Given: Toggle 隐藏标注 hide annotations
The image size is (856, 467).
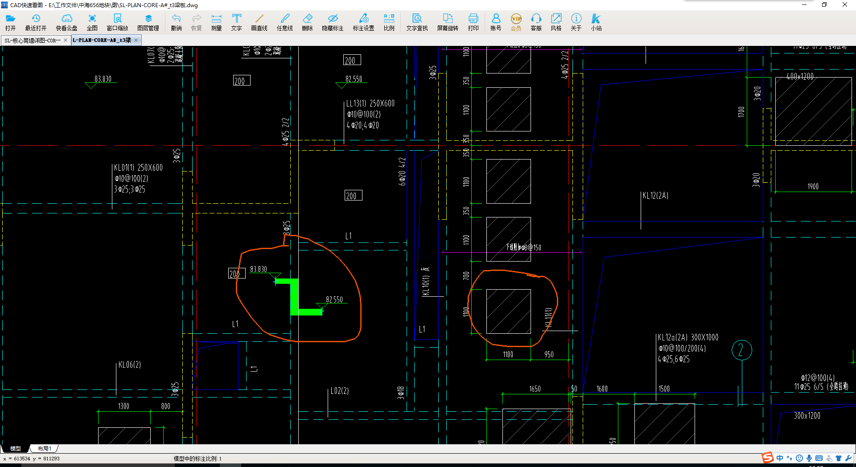Looking at the screenshot, I should pyautogui.click(x=333, y=22).
